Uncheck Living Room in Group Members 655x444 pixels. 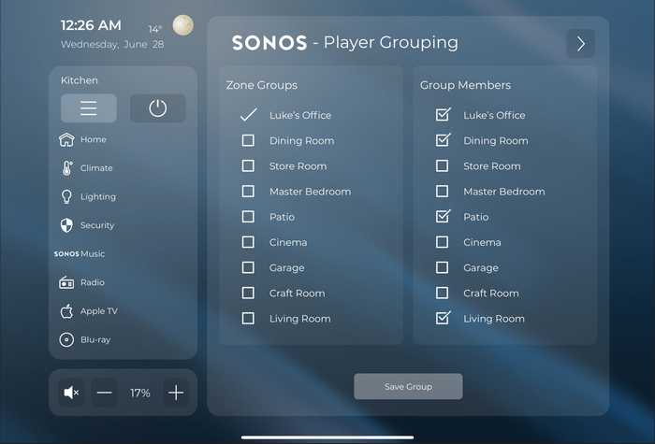pos(443,318)
